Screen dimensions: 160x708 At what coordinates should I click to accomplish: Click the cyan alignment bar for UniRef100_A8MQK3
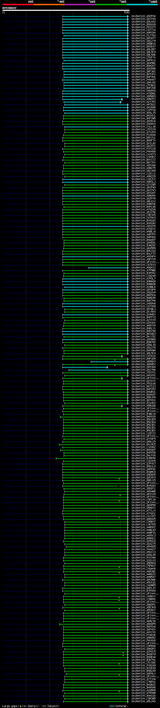point(110,362)
